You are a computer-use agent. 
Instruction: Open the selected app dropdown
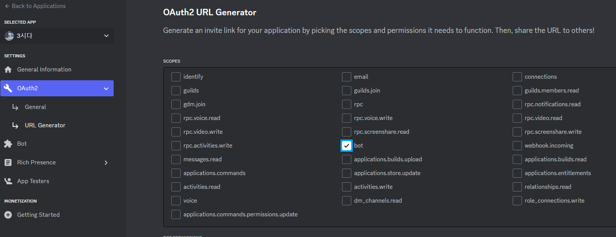coord(106,36)
